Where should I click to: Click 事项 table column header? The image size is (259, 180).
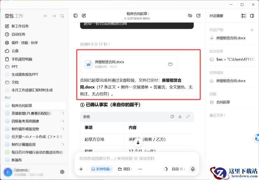(102, 128)
